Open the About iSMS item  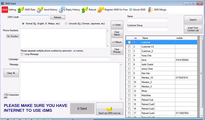tap(137, 10)
